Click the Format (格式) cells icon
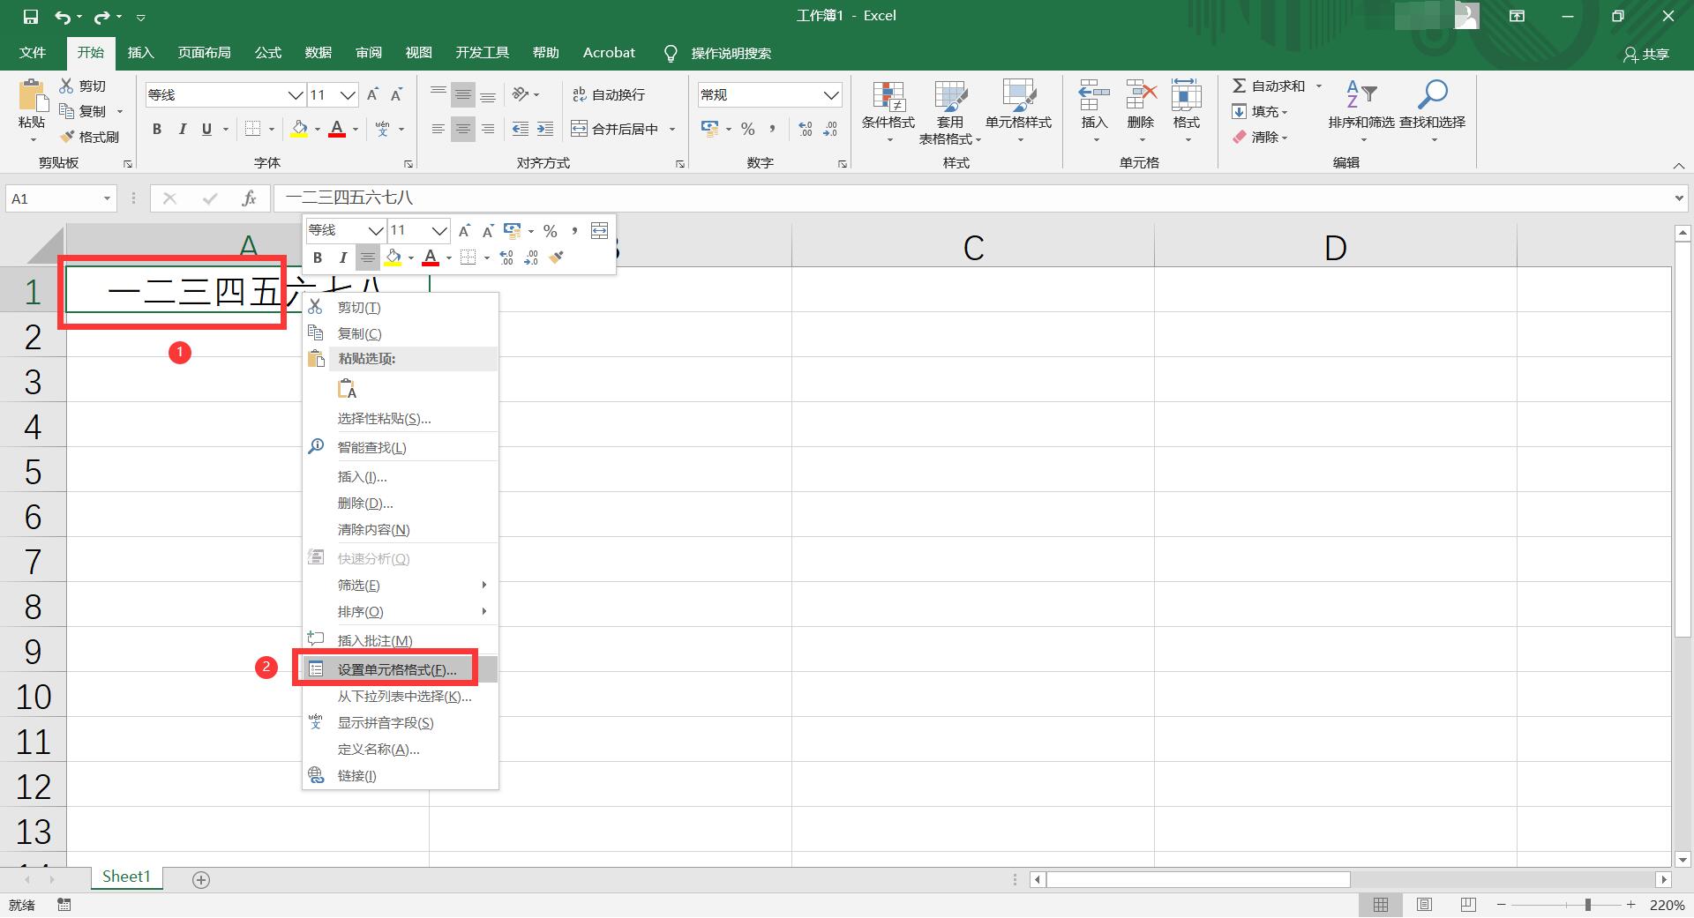Screen dimensions: 1694x918 (1187, 95)
